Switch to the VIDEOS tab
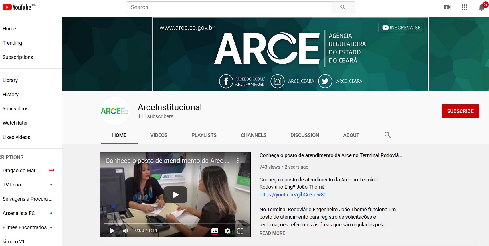The width and height of the screenshot is (489, 246). click(159, 135)
